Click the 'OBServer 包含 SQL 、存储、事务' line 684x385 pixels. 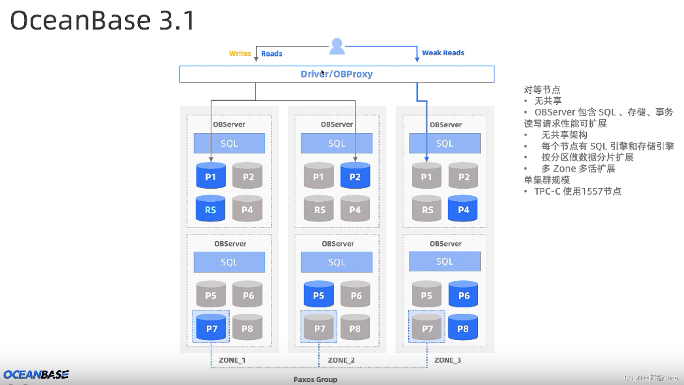click(x=604, y=112)
